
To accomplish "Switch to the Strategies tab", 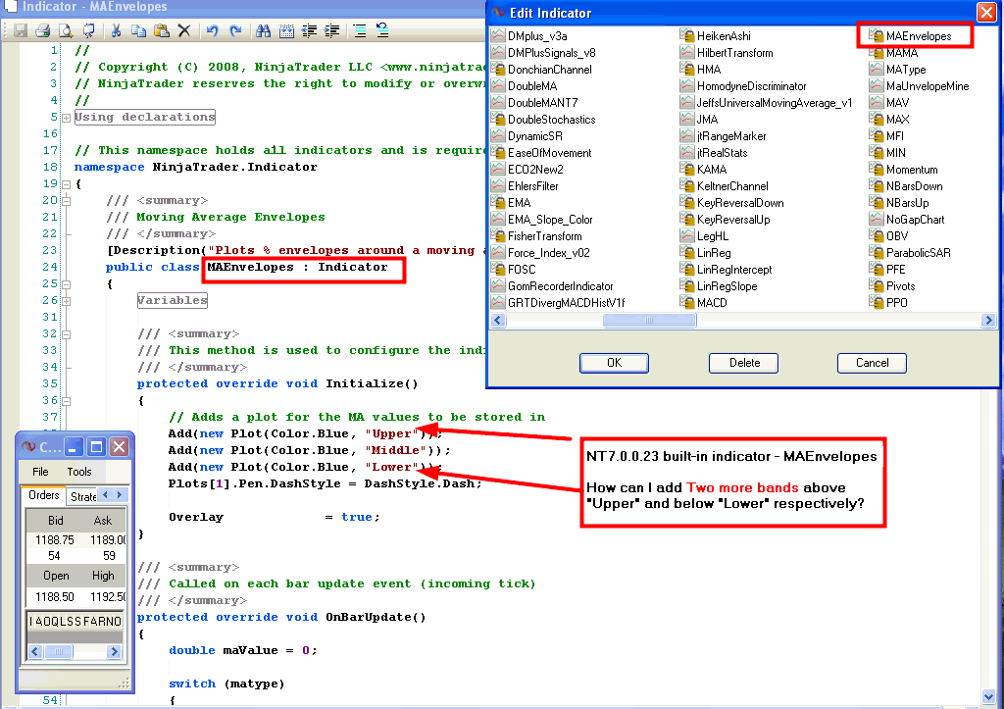I will 82,496.
